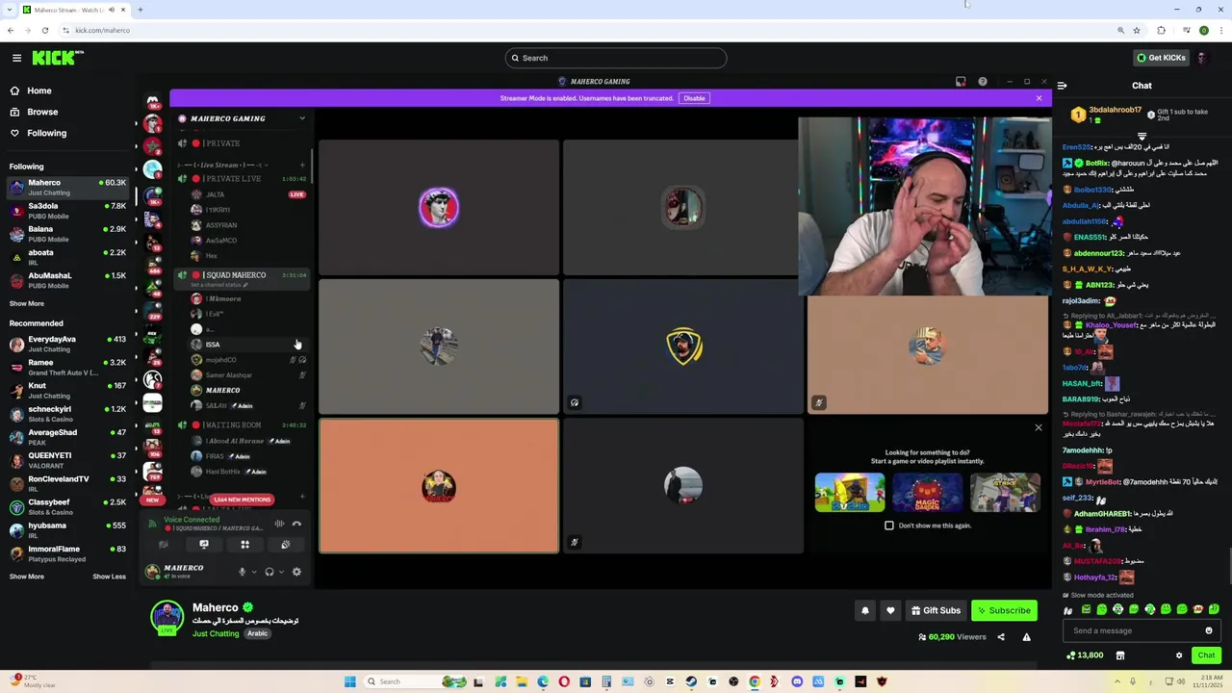Open aboata channel in Following list
This screenshot has width=1232, height=693.
[67, 256]
